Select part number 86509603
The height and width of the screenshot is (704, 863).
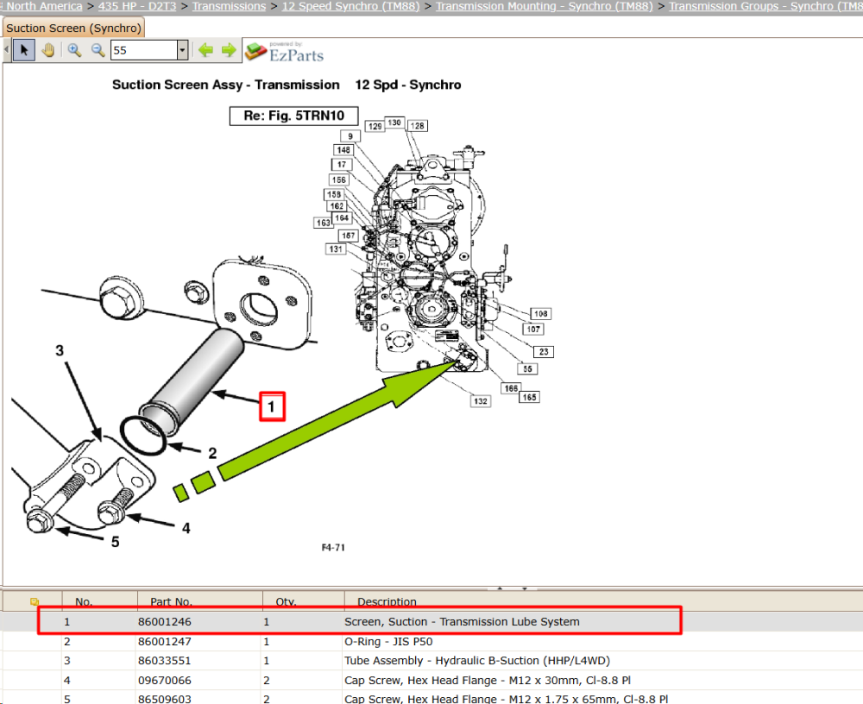coord(165,699)
